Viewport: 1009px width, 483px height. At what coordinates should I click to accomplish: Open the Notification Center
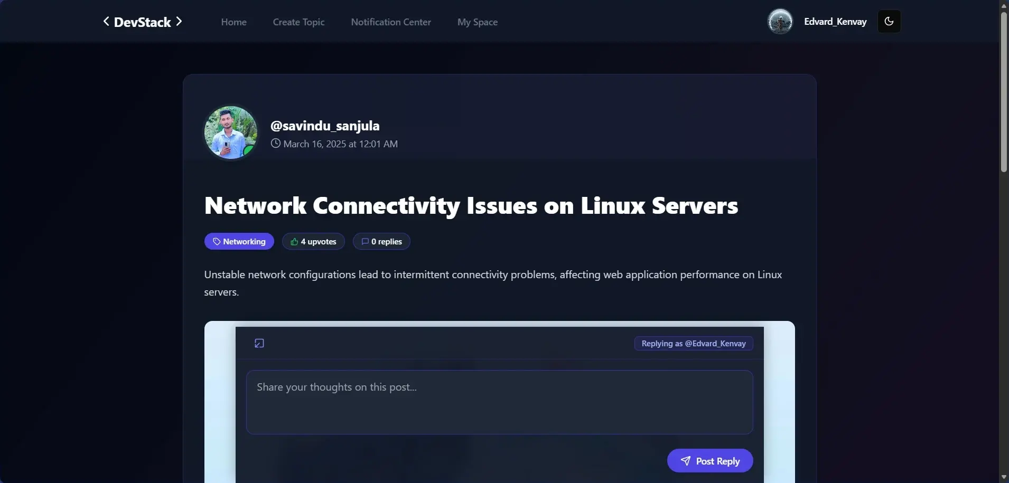[x=391, y=22]
